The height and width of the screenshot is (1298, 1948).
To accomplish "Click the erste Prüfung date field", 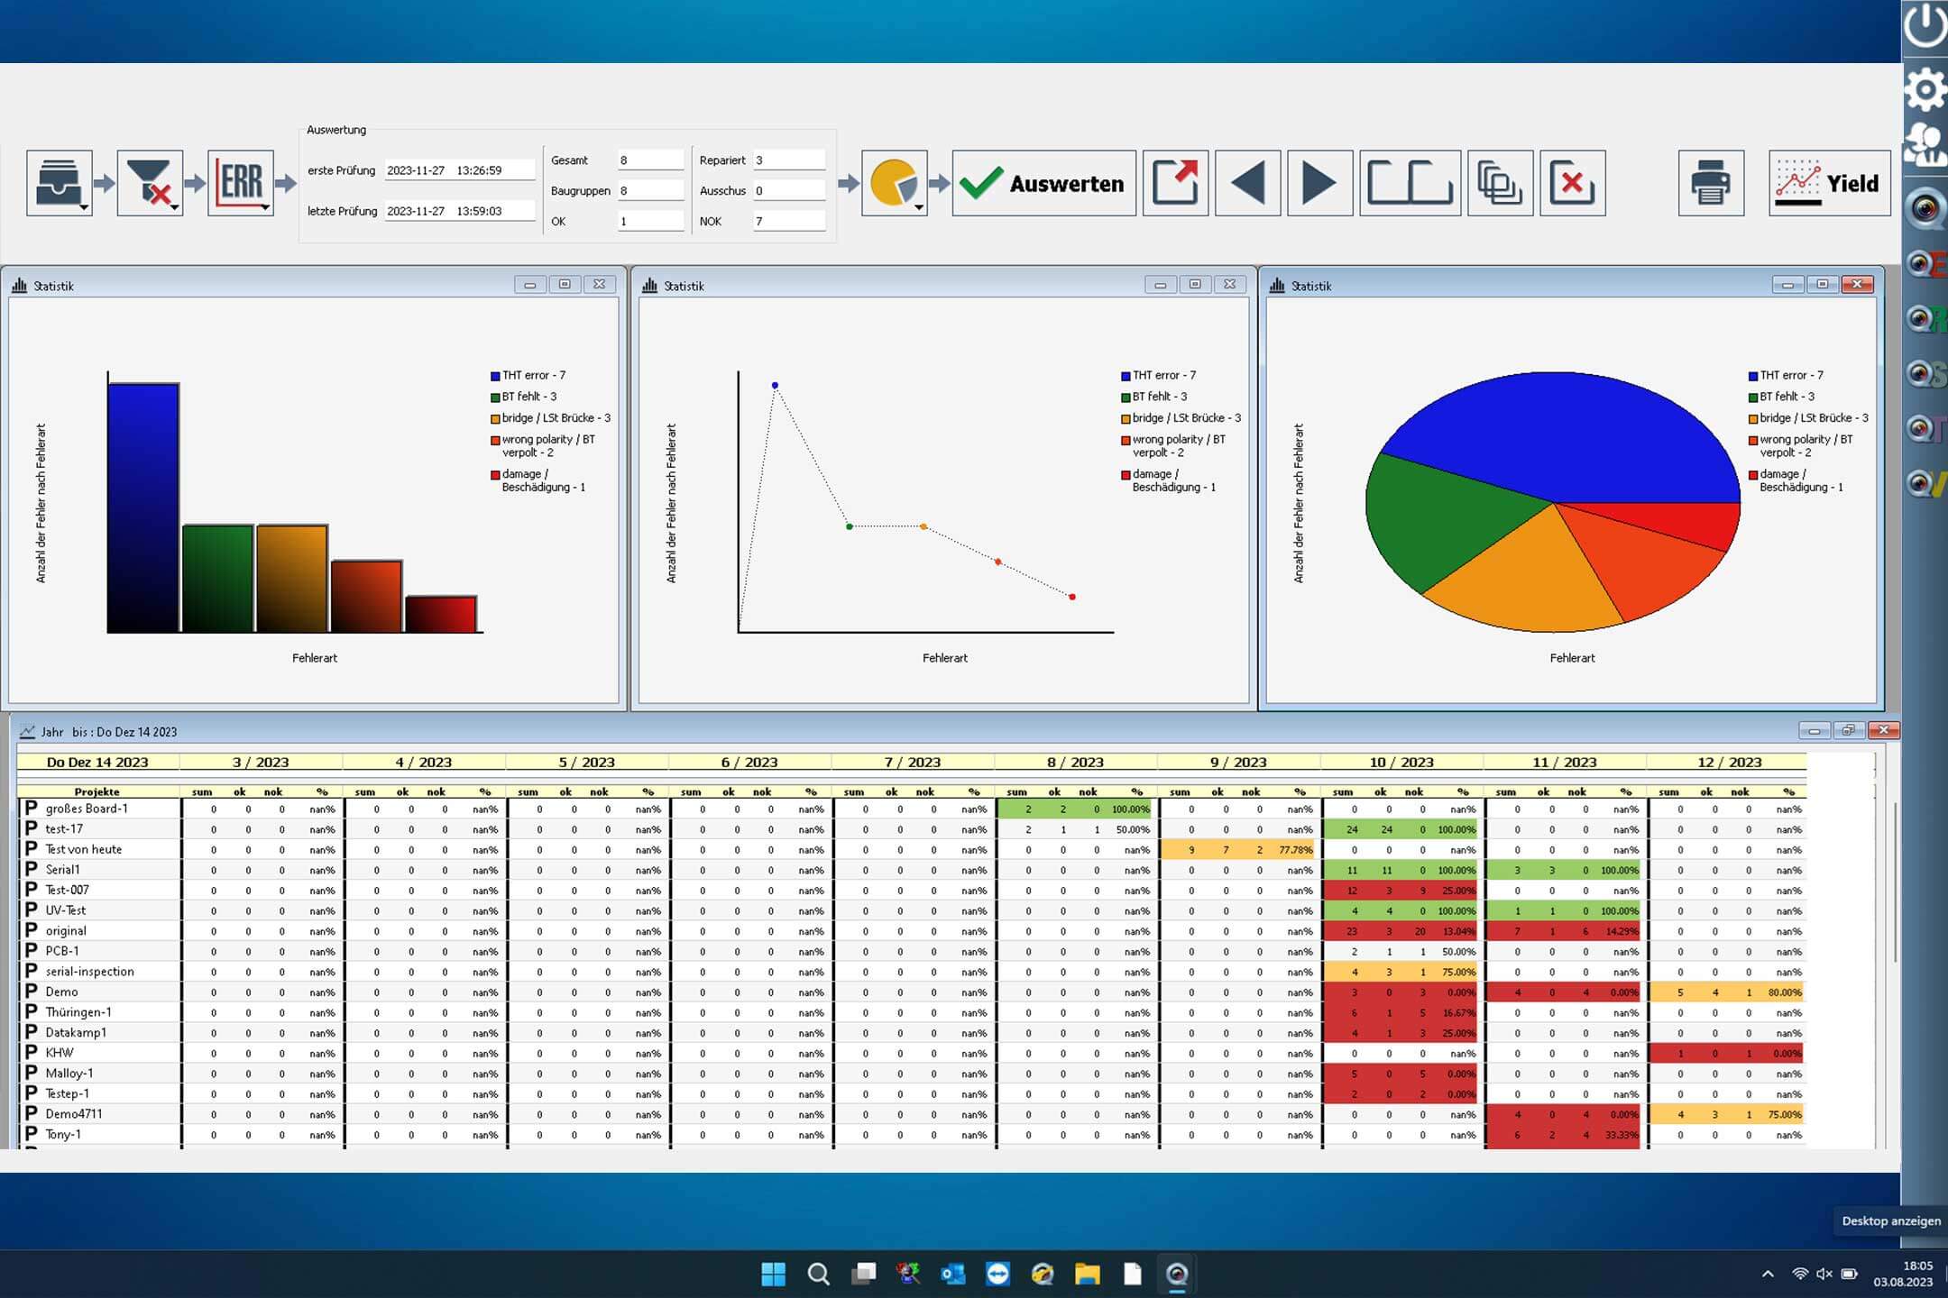I will pyautogui.click(x=458, y=170).
